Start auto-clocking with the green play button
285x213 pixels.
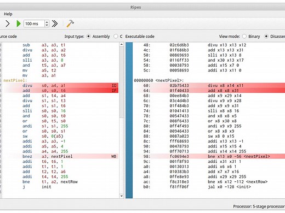click(19, 23)
